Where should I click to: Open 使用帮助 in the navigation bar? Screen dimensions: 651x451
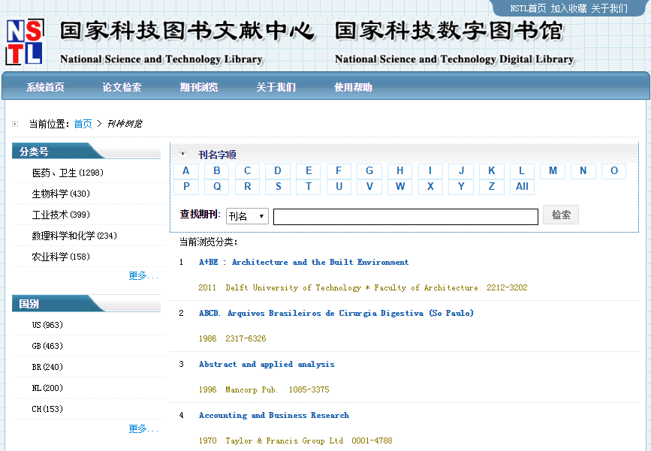[353, 88]
